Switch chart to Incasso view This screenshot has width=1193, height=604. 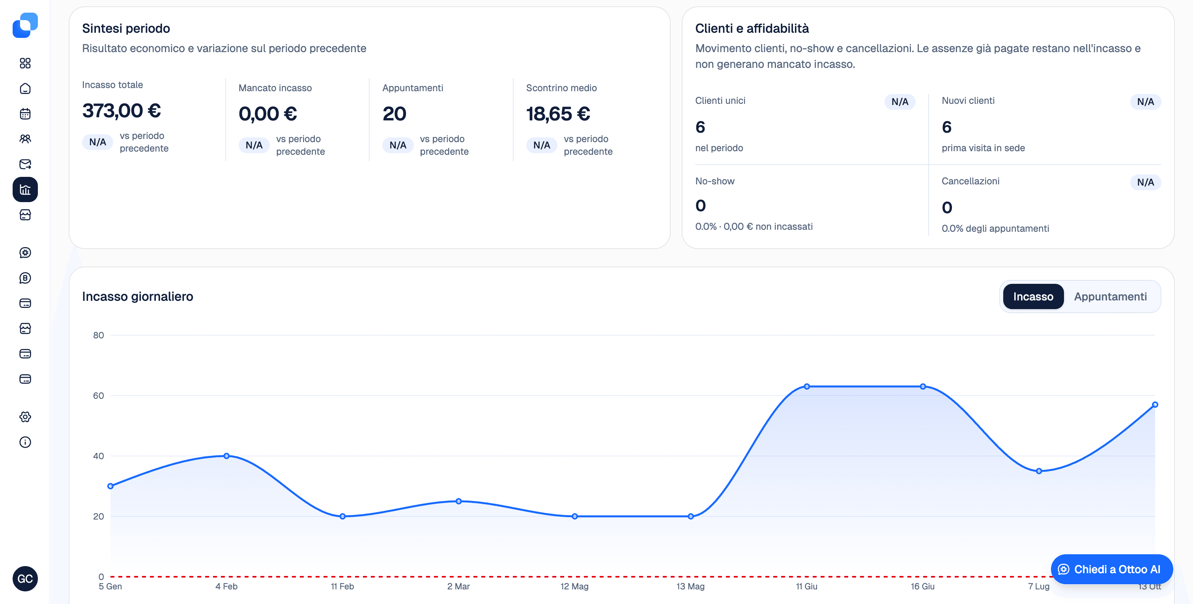click(1033, 296)
